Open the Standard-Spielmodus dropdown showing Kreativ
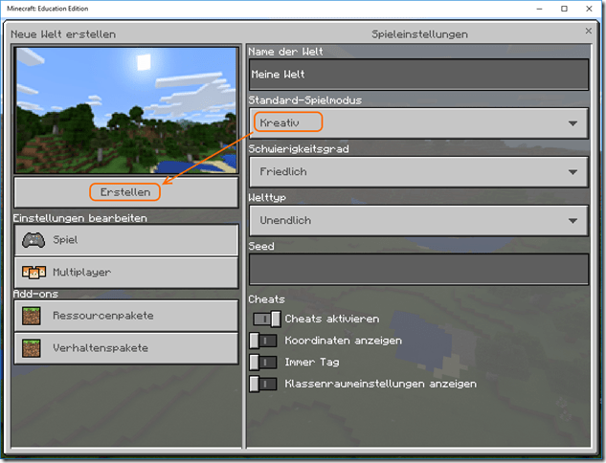Viewport: 606px width, 463px height. [x=417, y=122]
